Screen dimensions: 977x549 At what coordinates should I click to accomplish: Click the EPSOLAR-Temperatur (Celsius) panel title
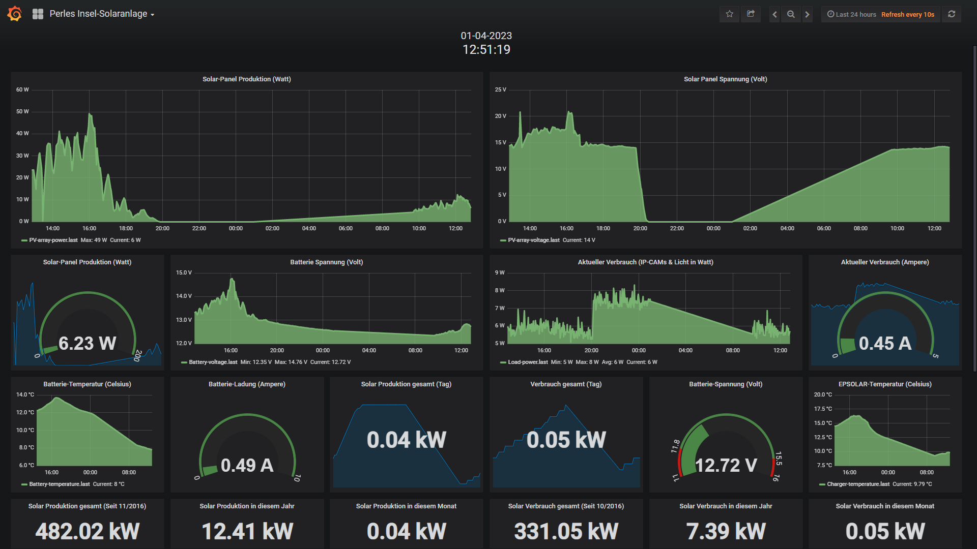click(x=884, y=384)
